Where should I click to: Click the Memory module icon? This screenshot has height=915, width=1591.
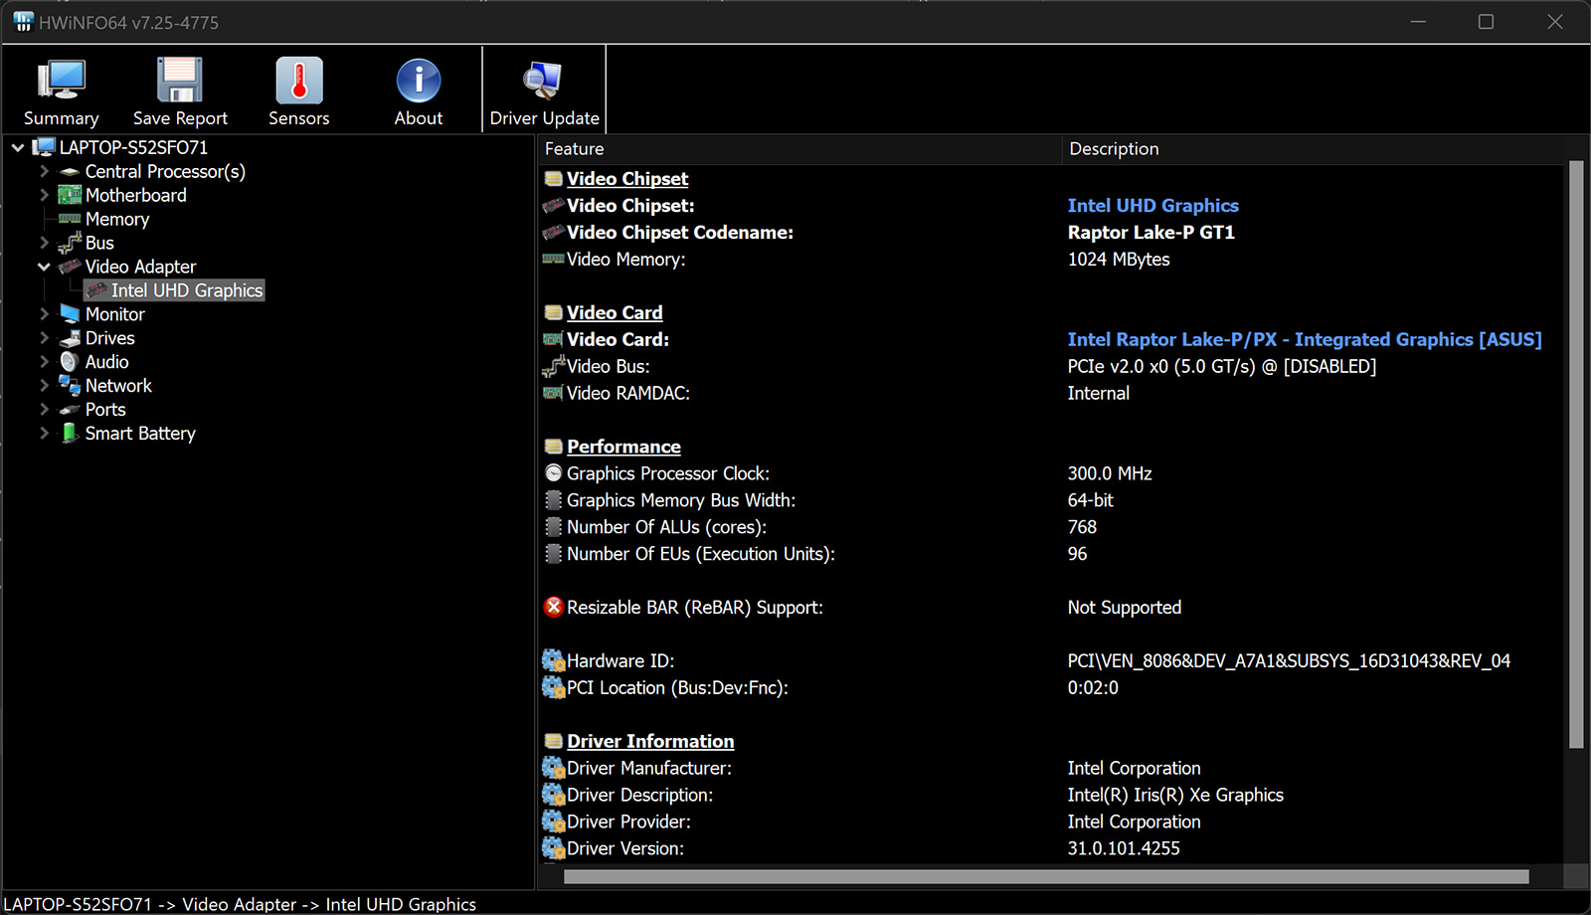pos(70,219)
